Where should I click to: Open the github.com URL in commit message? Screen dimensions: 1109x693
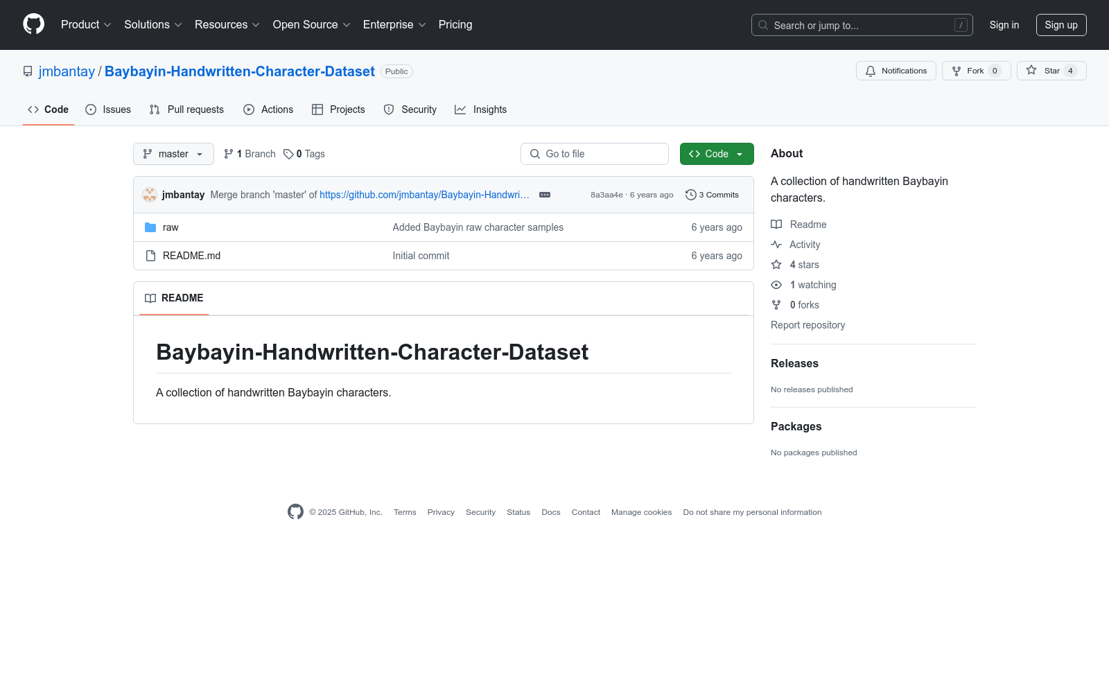tap(424, 195)
